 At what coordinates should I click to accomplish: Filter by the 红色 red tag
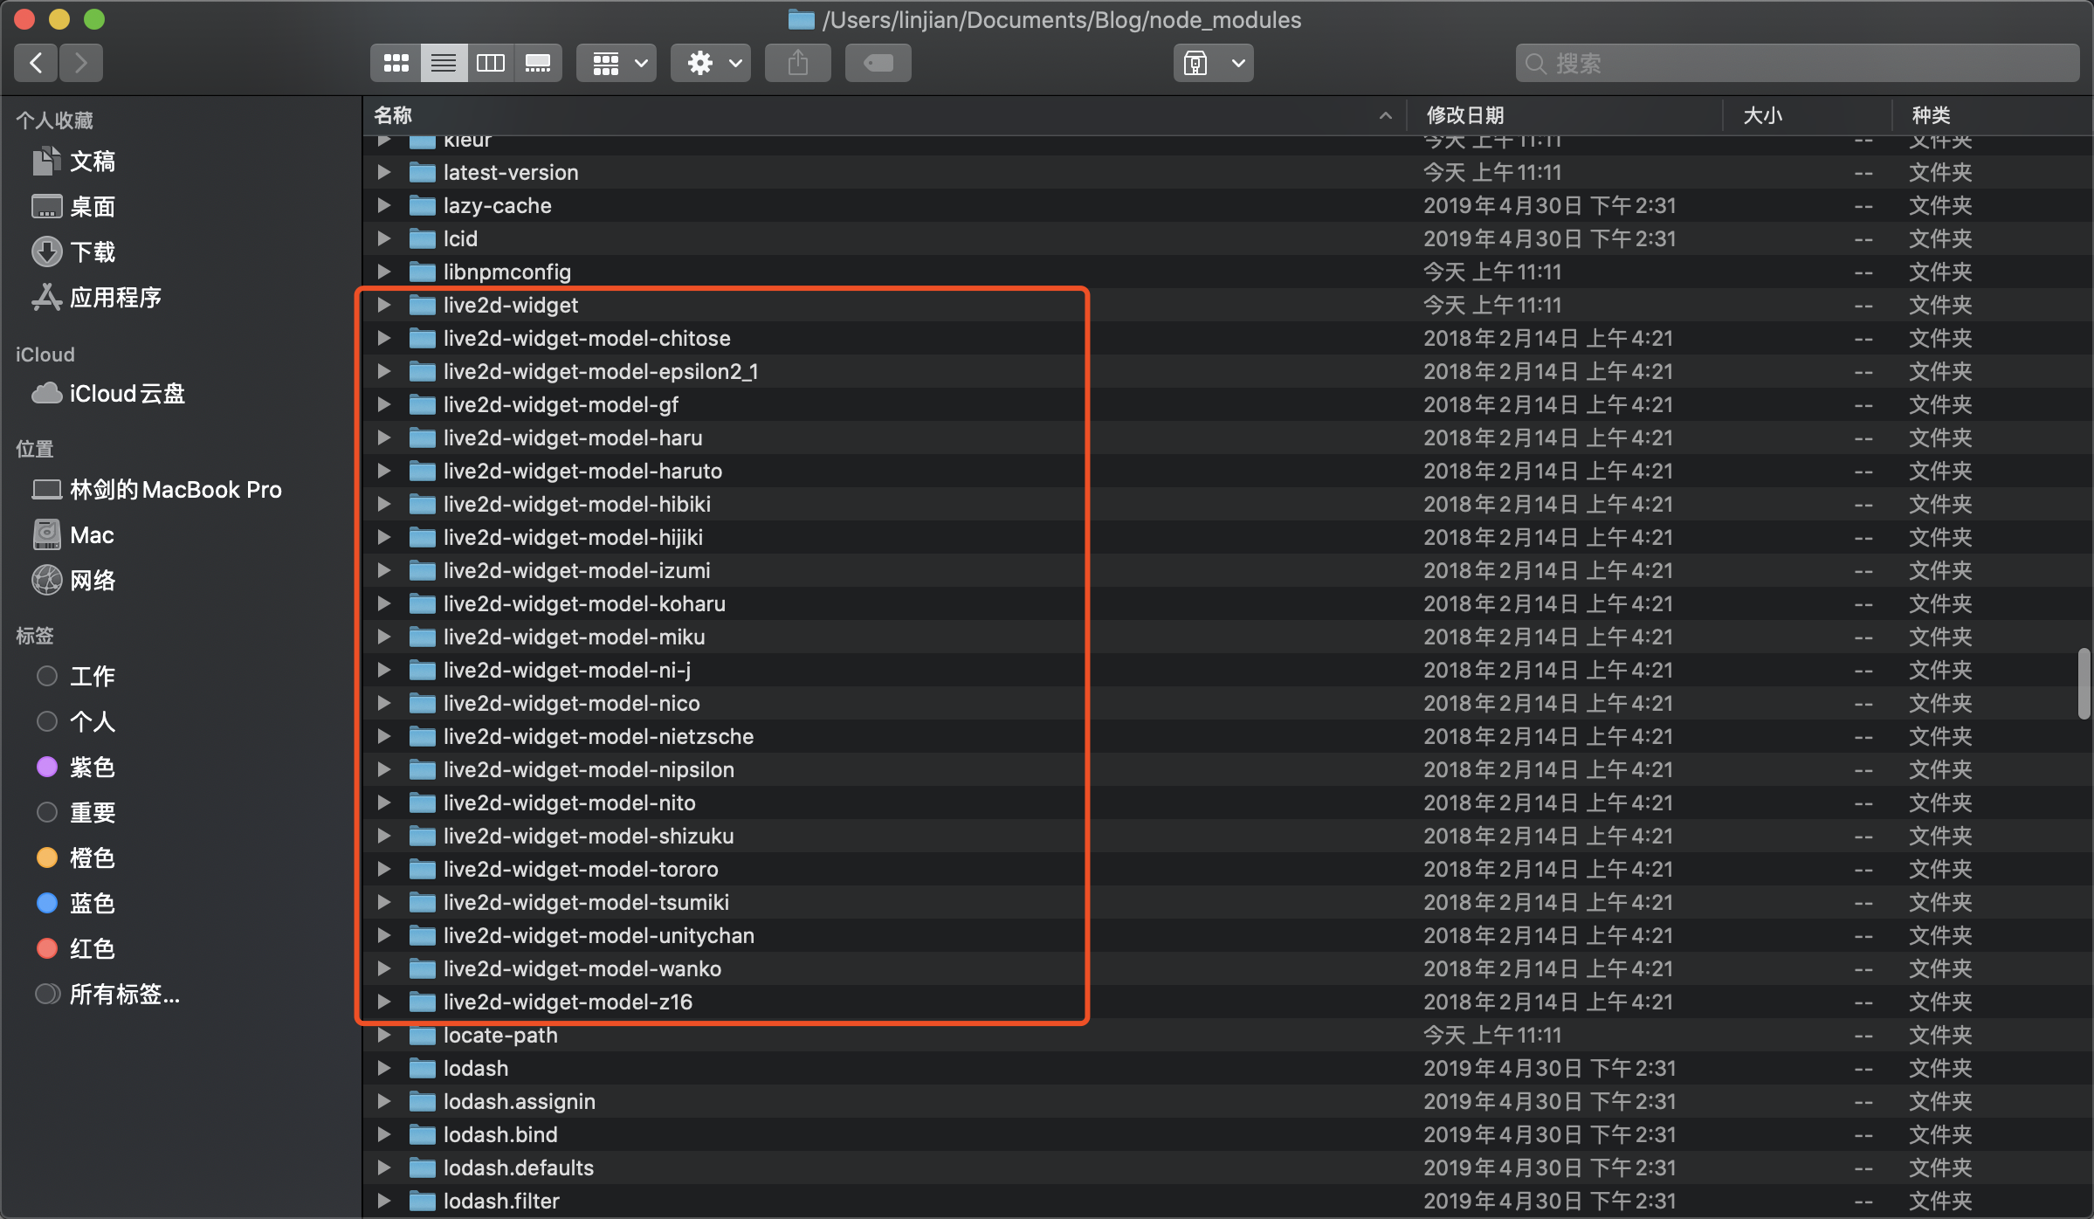click(76, 949)
